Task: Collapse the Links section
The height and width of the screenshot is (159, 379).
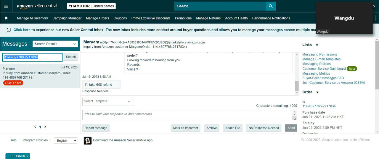Action: point(317,45)
